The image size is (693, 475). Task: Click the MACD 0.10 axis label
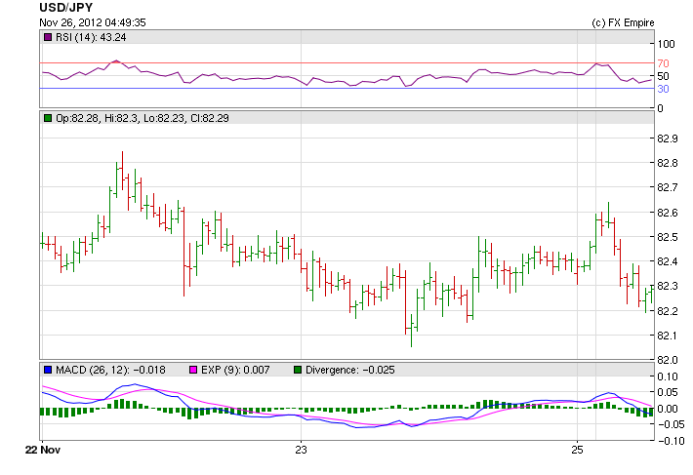[x=668, y=376]
